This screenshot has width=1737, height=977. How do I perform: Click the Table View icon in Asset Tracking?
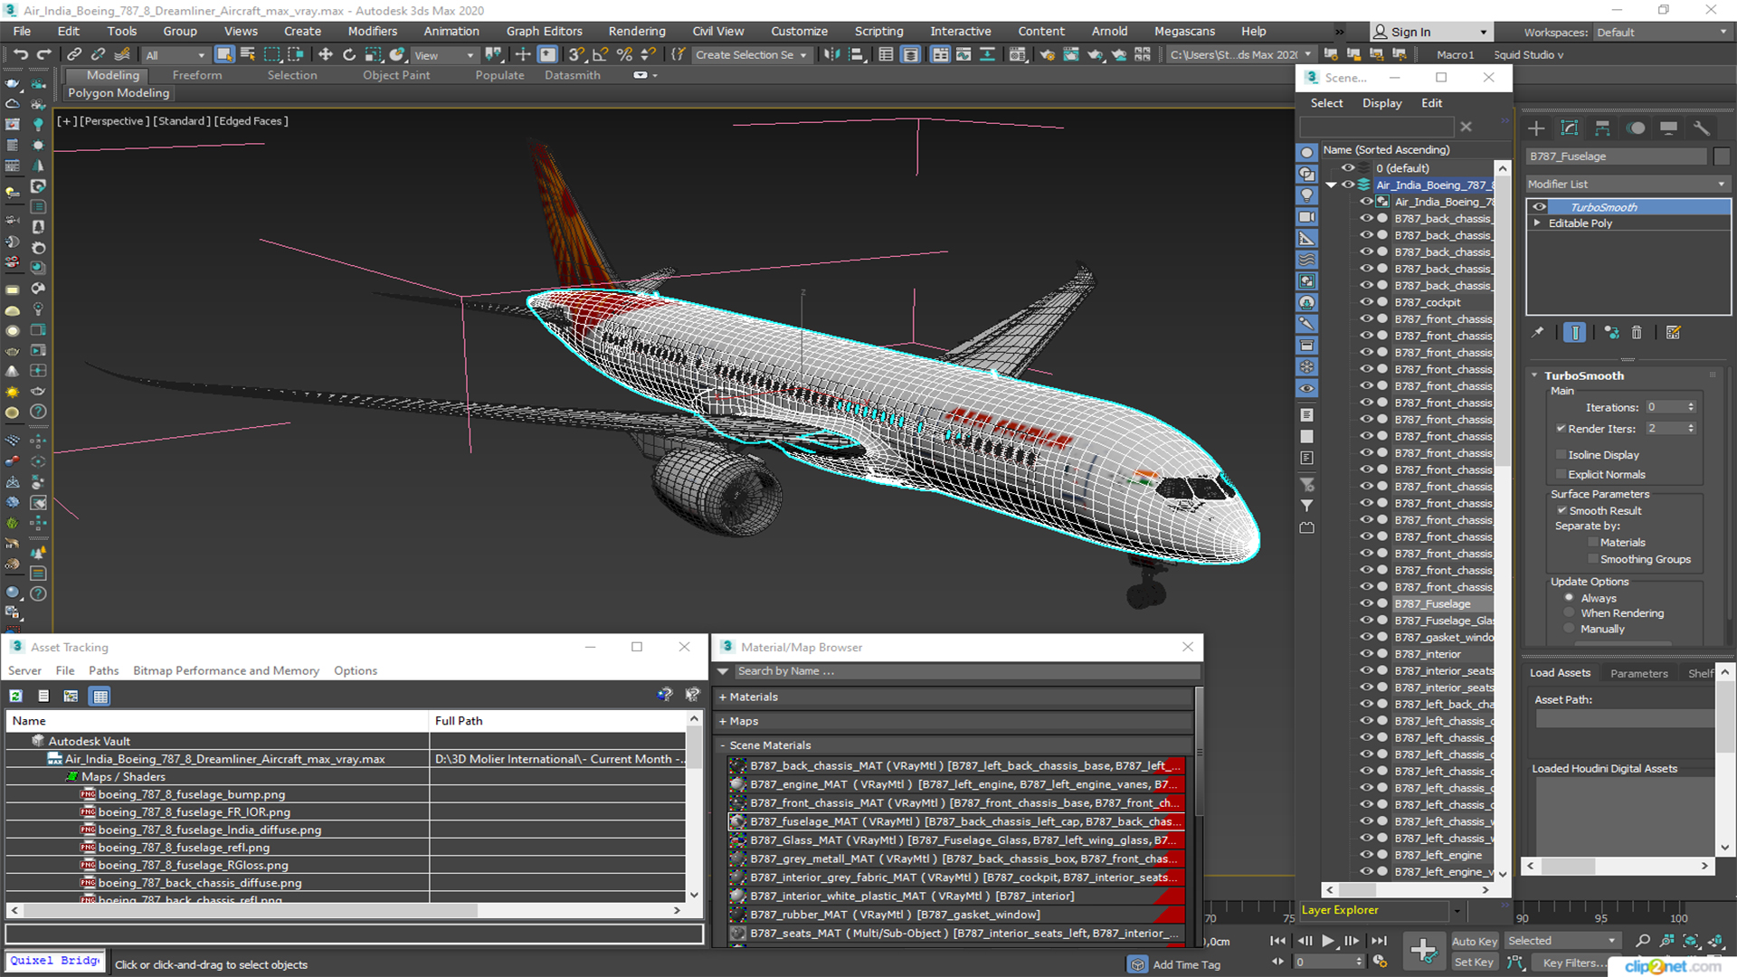coord(100,696)
